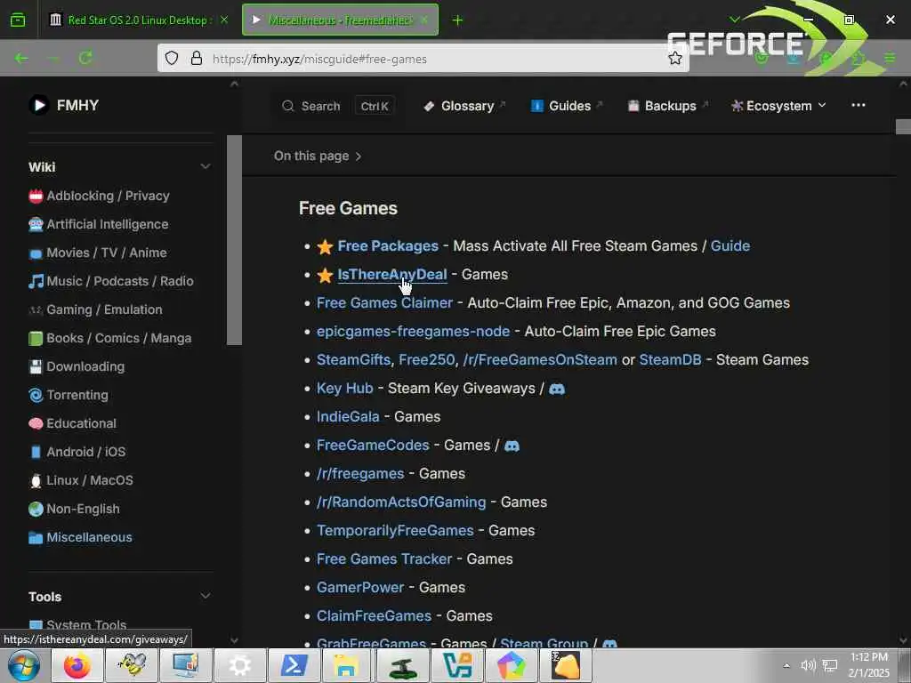Click the Windows Start orb
This screenshot has height=683, width=911.
(23, 665)
